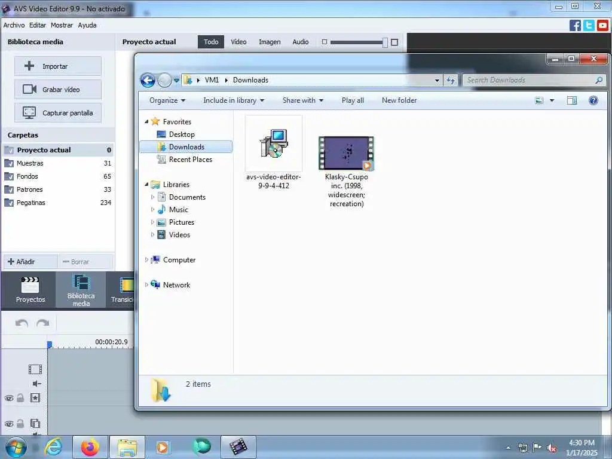Open the view options dropdown arrow
Viewport: 612px width, 459px height.
point(552,100)
